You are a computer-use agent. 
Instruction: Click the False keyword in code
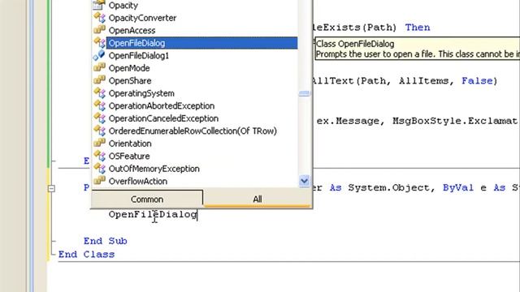(477, 81)
